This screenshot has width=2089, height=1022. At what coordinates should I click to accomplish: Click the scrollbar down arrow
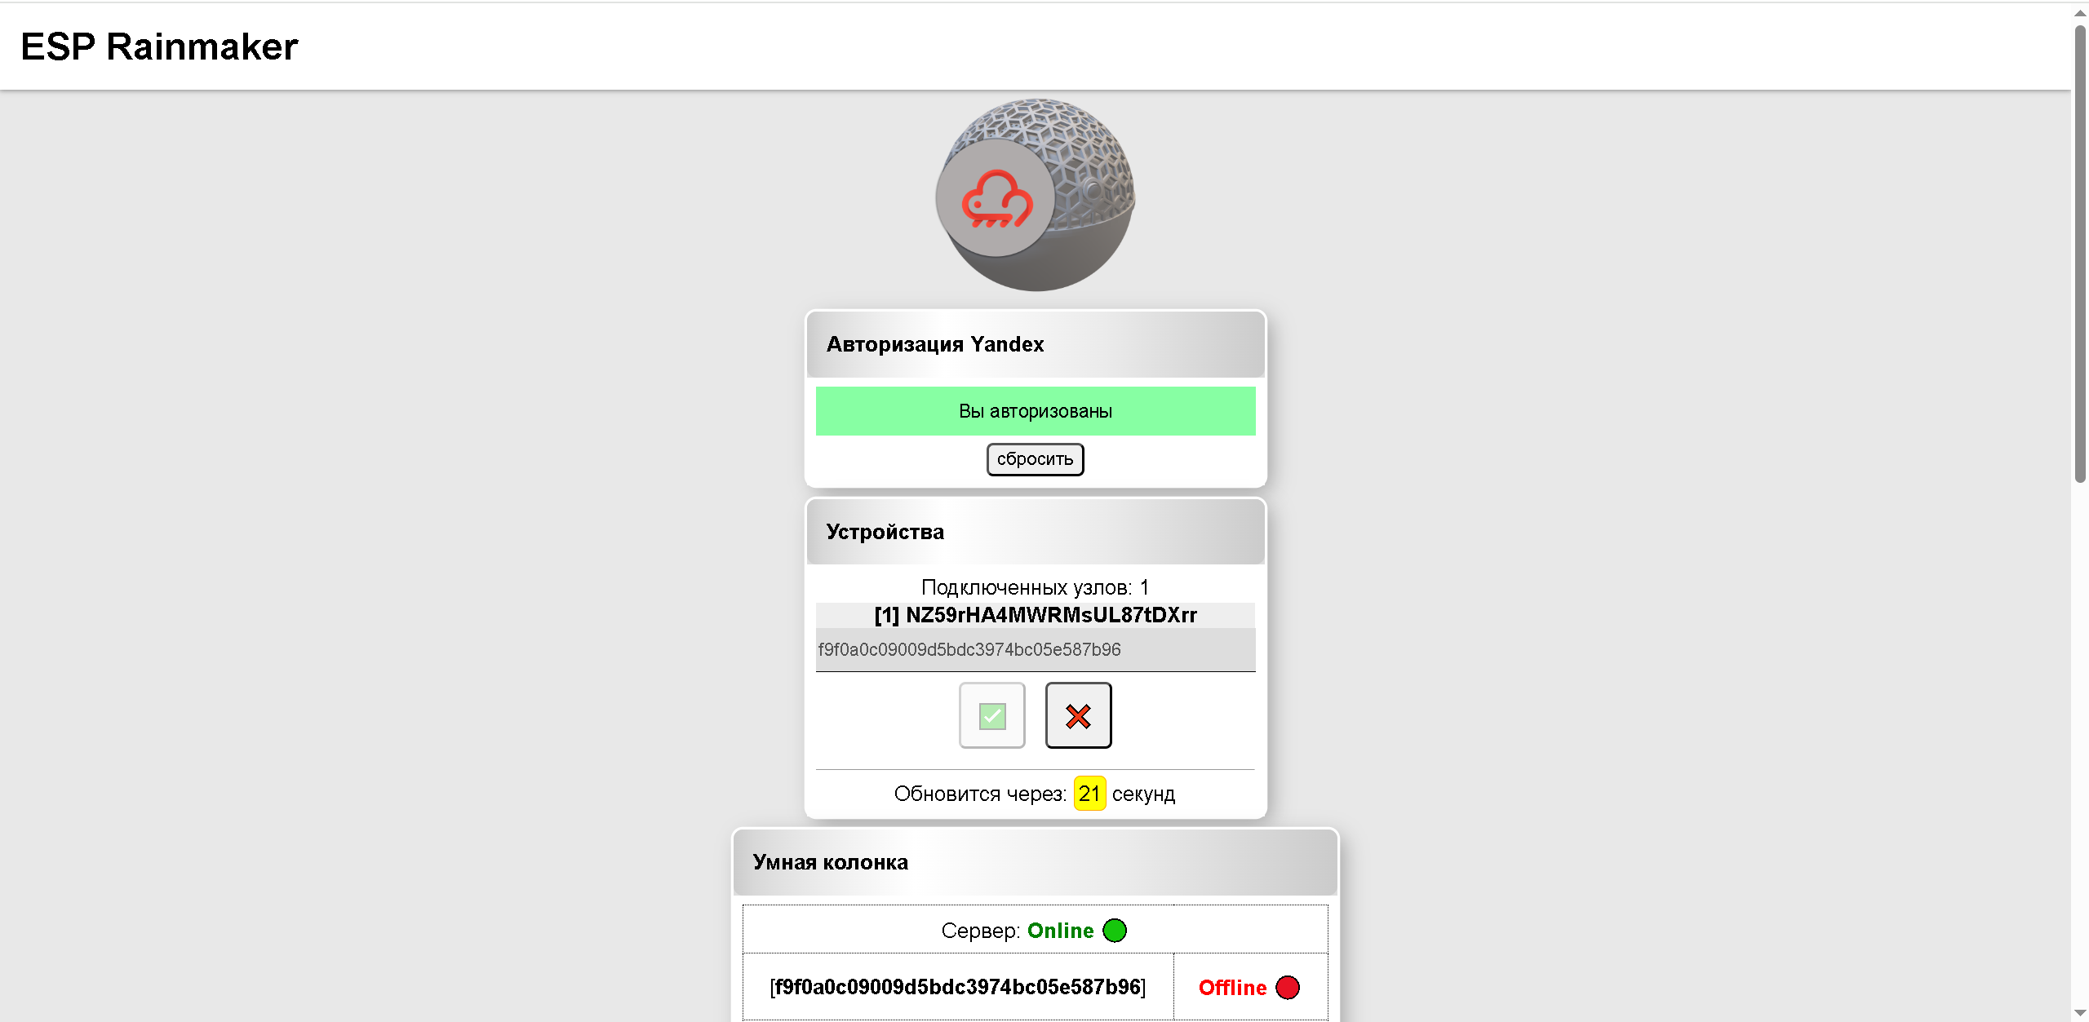click(x=2080, y=1013)
